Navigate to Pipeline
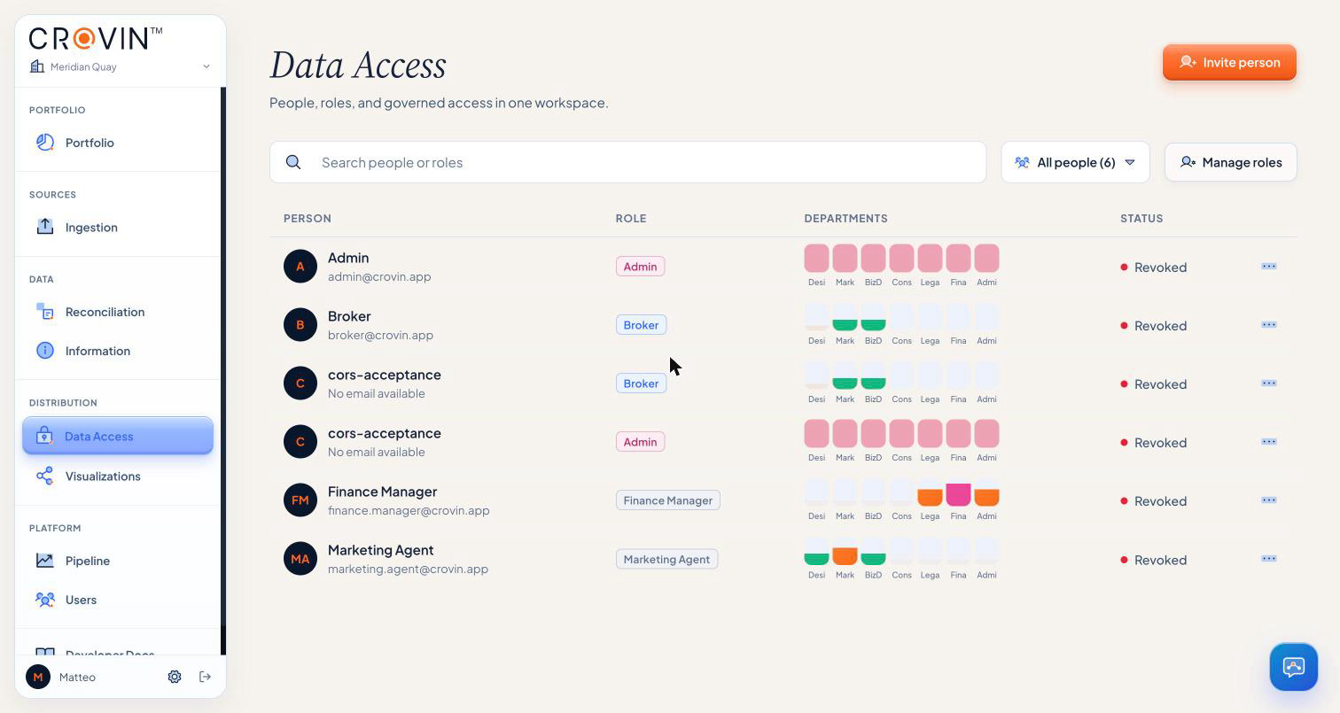 118,561
